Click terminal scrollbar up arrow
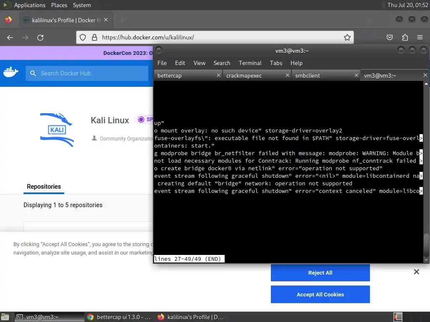430x322 pixels. (x=426, y=84)
